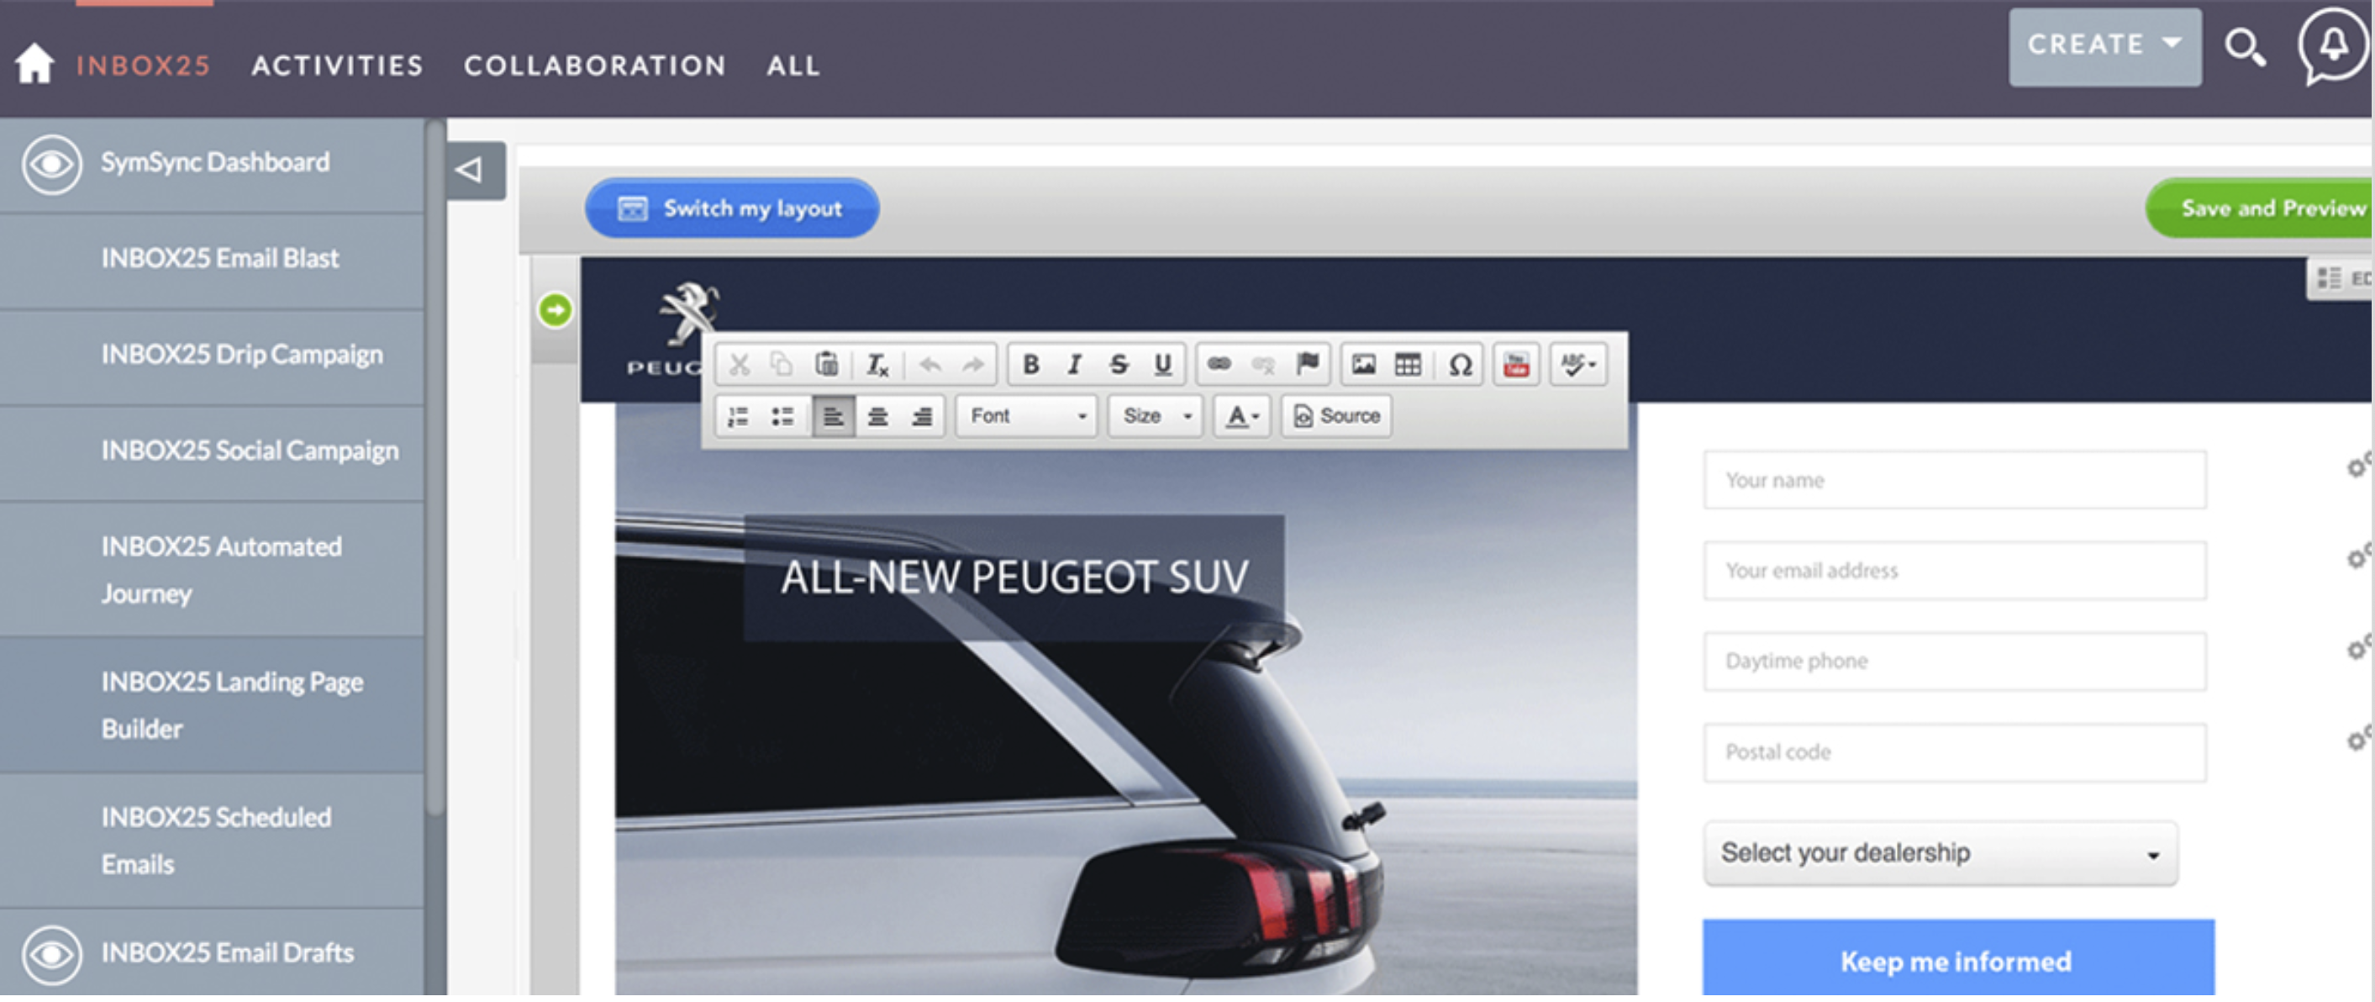Viewport: 2375px width, 1002px height.
Task: Insert a special character via the Omega icon
Action: point(1459,364)
